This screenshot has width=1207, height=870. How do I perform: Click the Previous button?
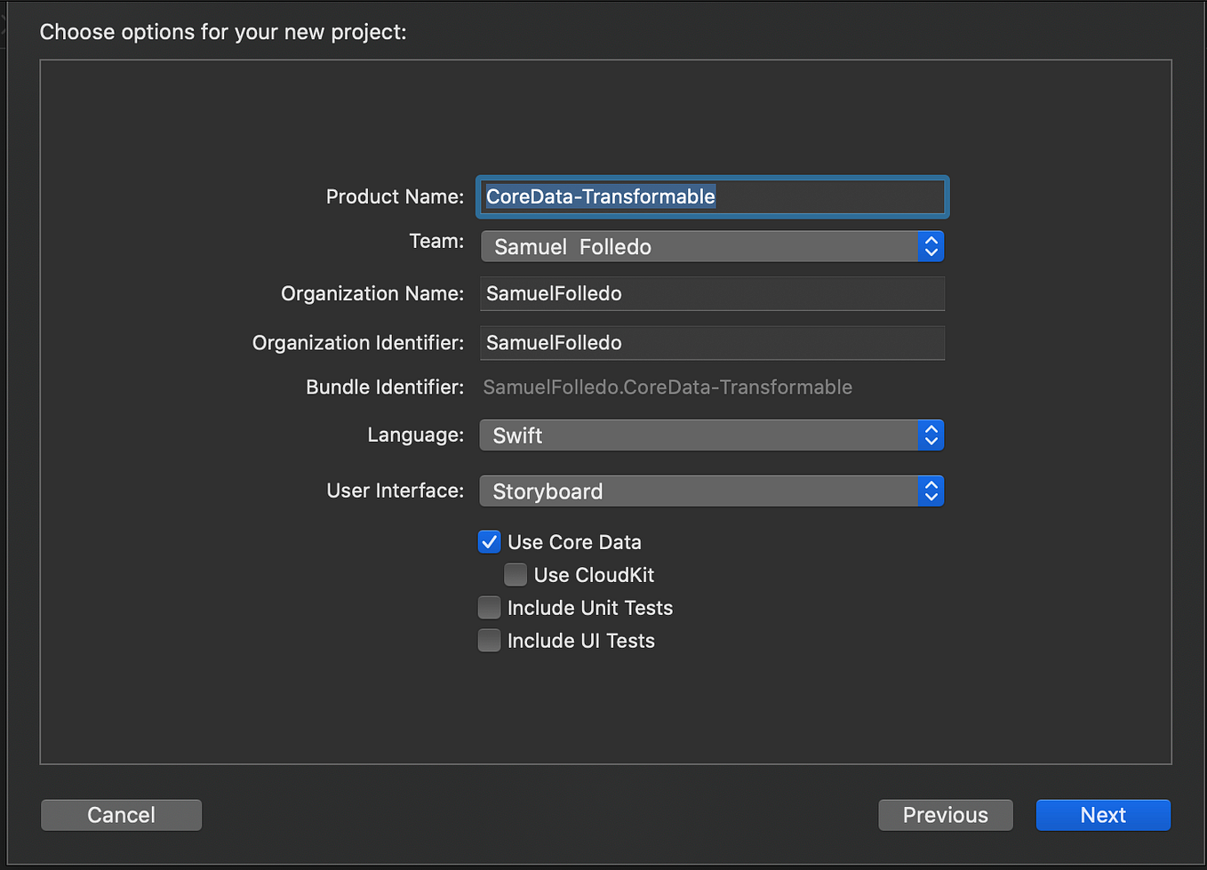pyautogui.click(x=945, y=814)
